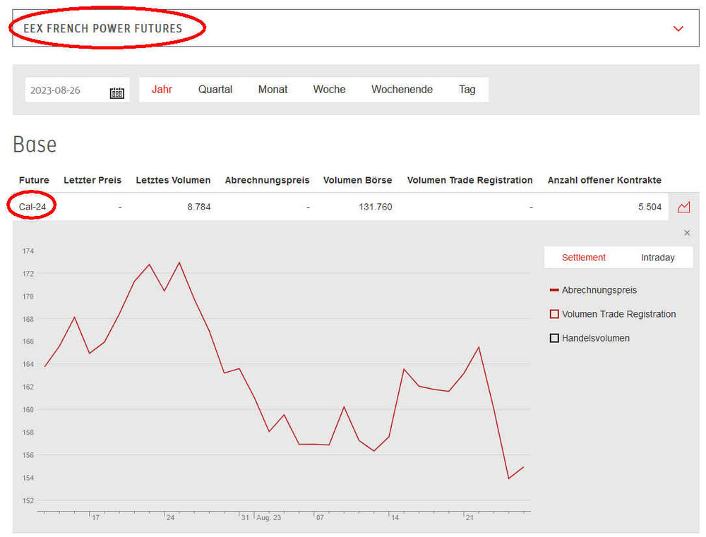Click the Volumen Börse value 131.760

pyautogui.click(x=376, y=207)
